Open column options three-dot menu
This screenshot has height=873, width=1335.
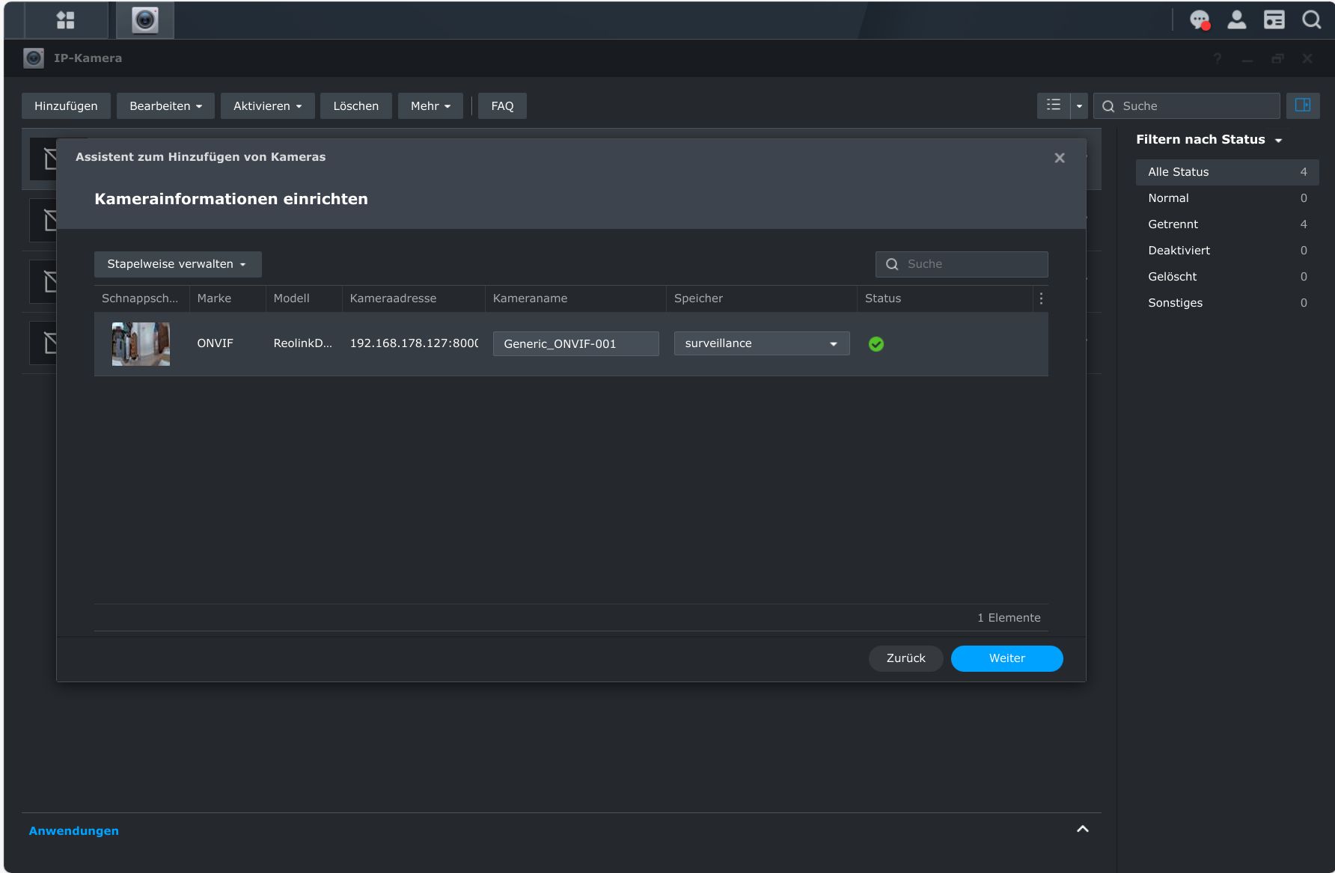1041,298
